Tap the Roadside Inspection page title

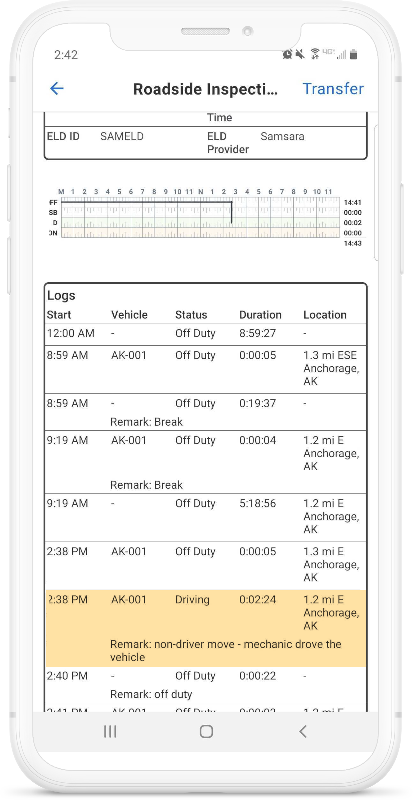(x=205, y=89)
